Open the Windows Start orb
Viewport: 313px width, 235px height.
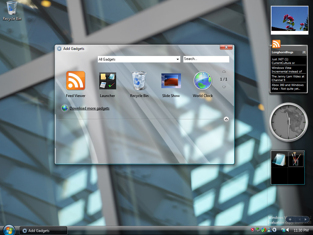point(9,230)
